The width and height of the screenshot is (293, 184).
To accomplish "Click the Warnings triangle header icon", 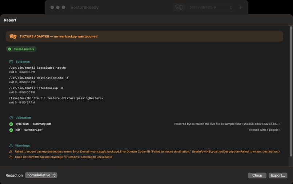I will [x=11, y=145].
